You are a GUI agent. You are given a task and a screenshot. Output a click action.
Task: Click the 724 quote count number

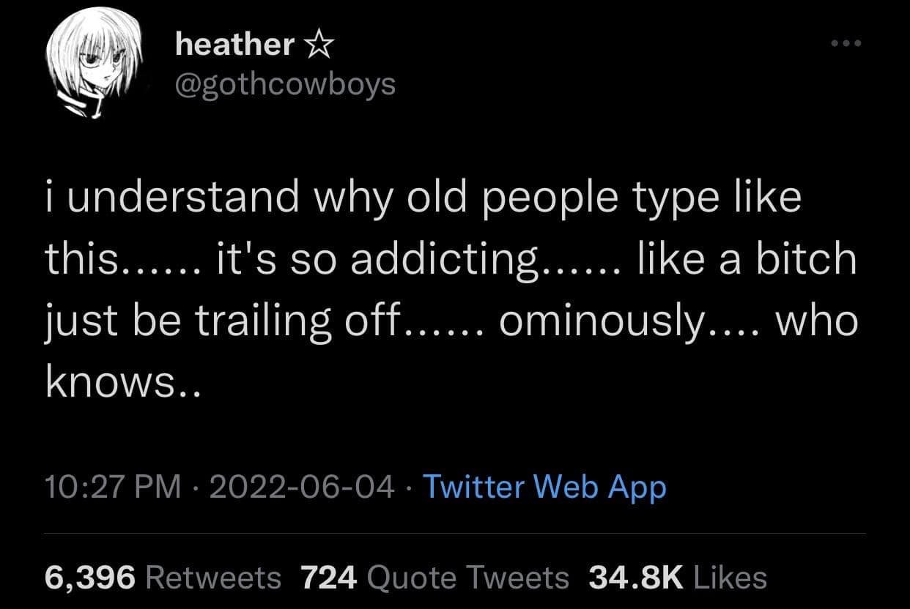(329, 578)
